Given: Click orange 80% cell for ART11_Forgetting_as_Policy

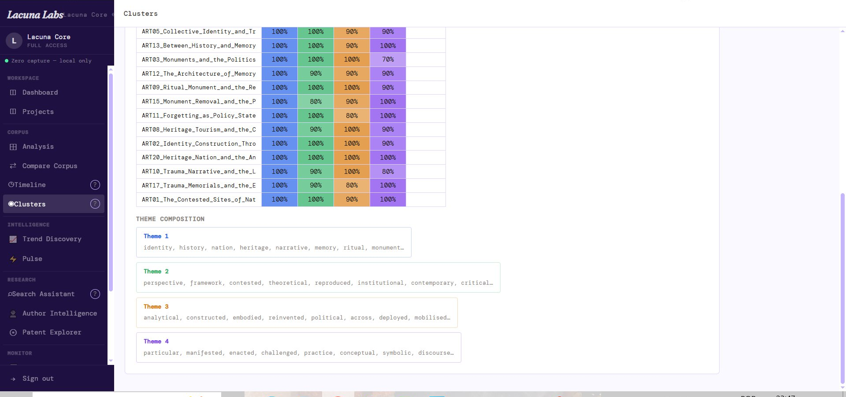Looking at the screenshot, I should [352, 116].
